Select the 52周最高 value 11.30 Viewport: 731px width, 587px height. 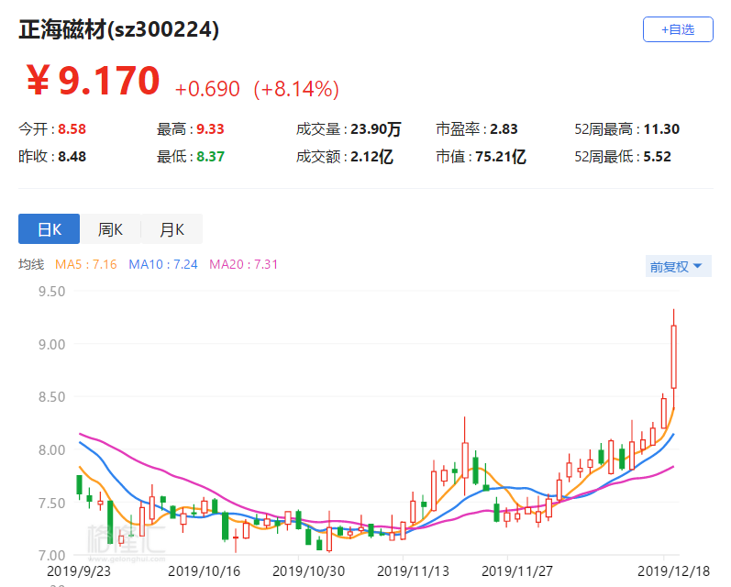(x=661, y=129)
